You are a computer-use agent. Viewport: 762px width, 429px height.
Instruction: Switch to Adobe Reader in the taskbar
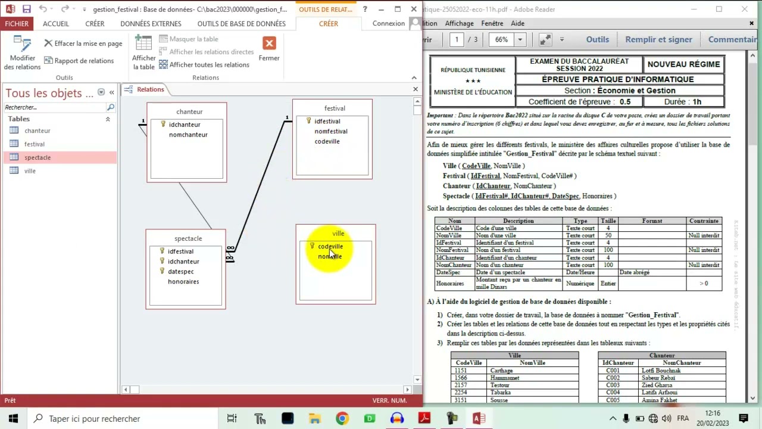tap(424, 419)
